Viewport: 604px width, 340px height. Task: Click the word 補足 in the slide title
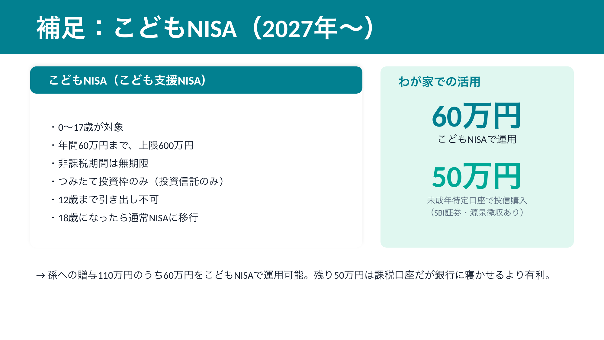[x=61, y=28]
